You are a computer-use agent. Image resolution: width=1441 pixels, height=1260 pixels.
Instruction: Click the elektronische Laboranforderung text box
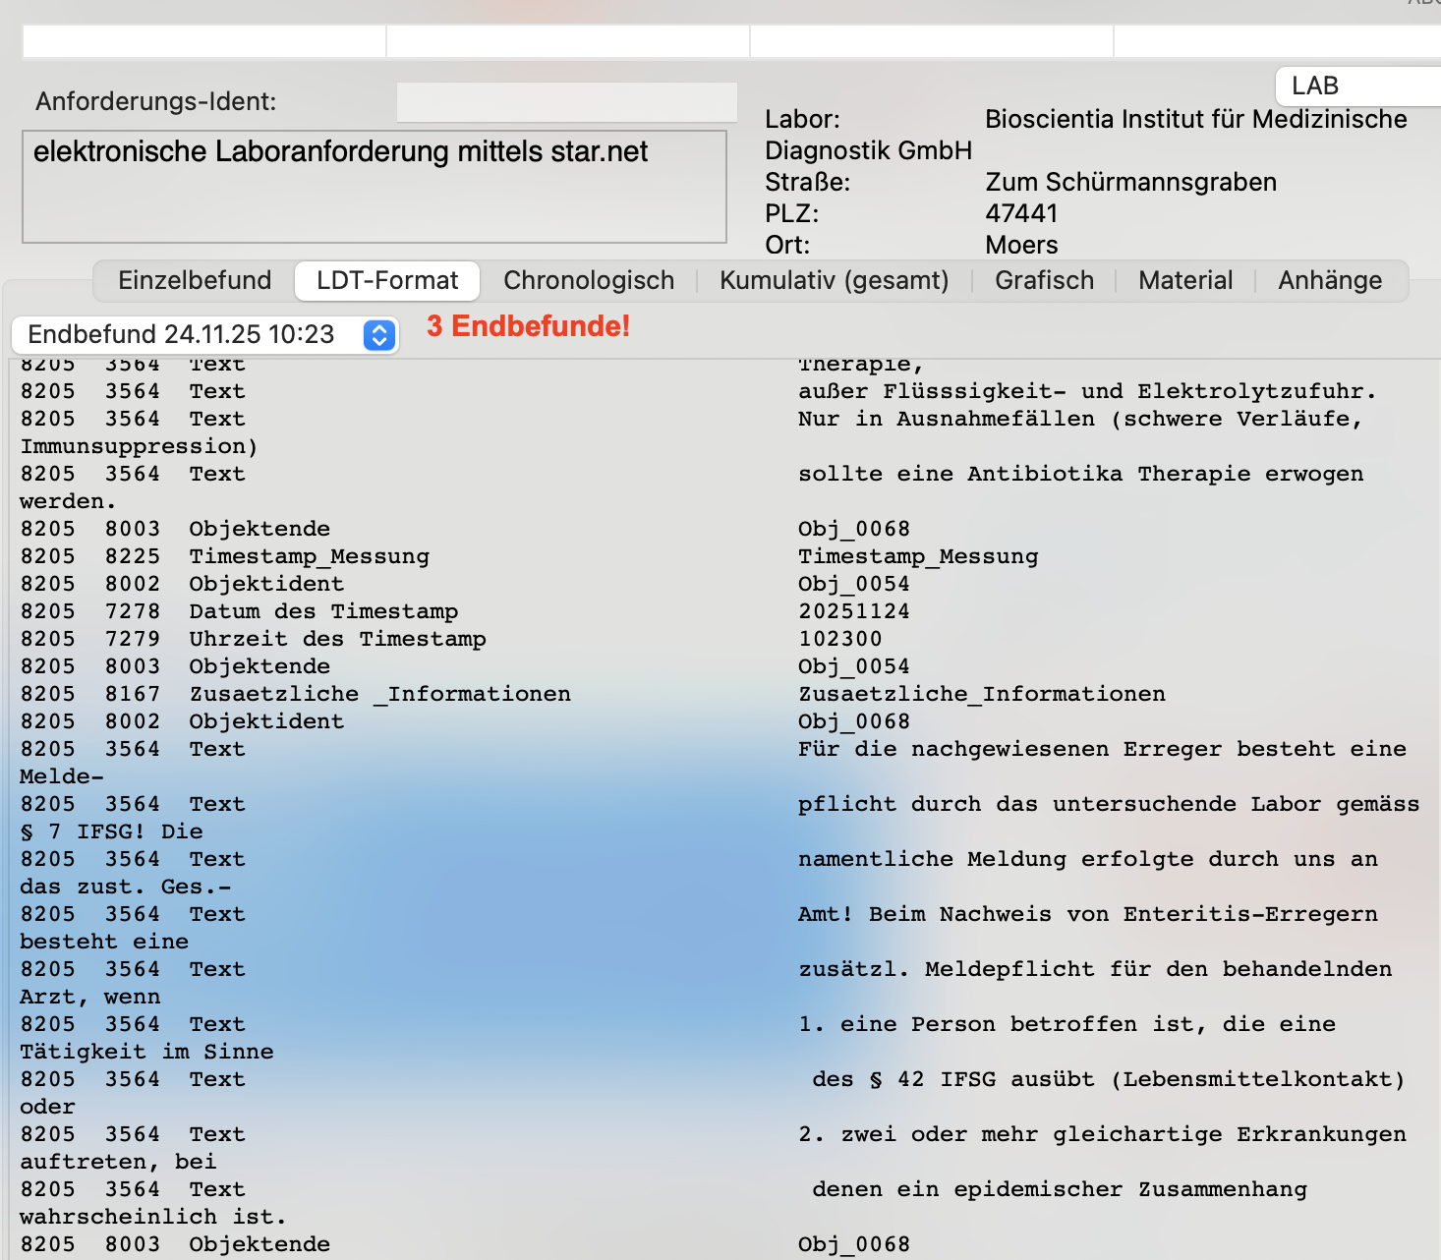click(x=375, y=187)
